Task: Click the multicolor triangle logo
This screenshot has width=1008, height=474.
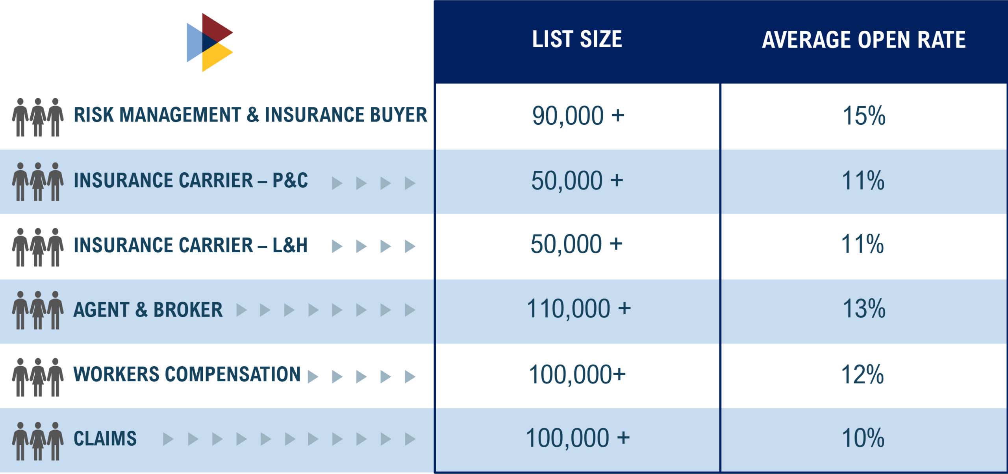Action: pyautogui.click(x=209, y=42)
